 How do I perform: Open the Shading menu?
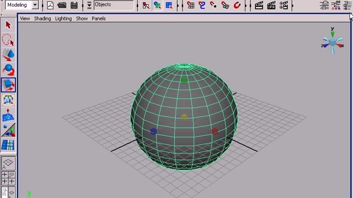tap(42, 19)
